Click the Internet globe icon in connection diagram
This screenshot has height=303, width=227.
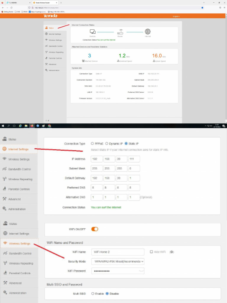coord(148,31)
